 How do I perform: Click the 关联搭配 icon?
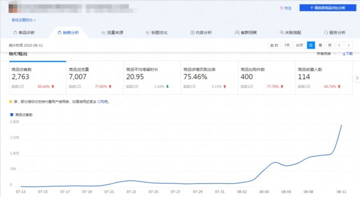click(x=281, y=32)
